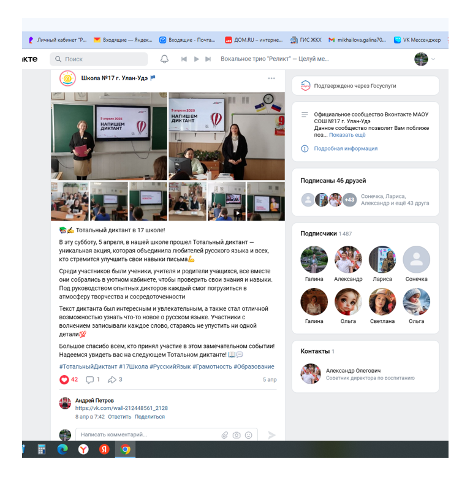Click "Показать ещё" to expand description

click(347, 135)
